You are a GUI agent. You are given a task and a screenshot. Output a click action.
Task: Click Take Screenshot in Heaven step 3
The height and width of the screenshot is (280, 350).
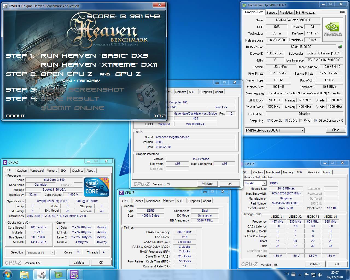[x=82, y=90]
